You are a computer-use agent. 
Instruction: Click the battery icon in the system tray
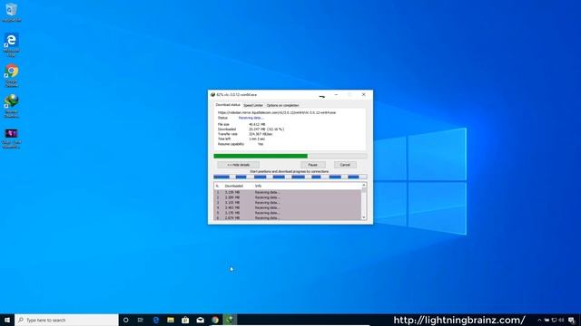547,321
